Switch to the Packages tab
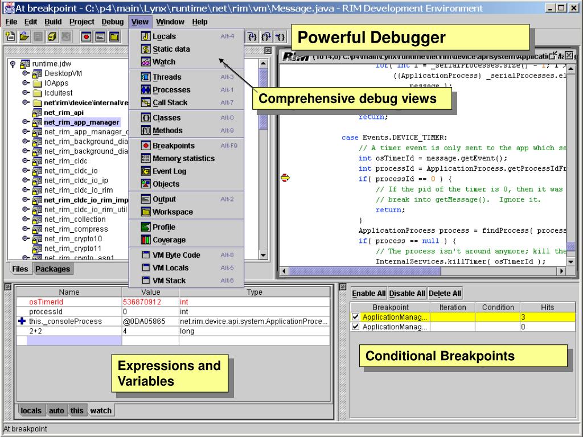The image size is (583, 437). coord(53,269)
